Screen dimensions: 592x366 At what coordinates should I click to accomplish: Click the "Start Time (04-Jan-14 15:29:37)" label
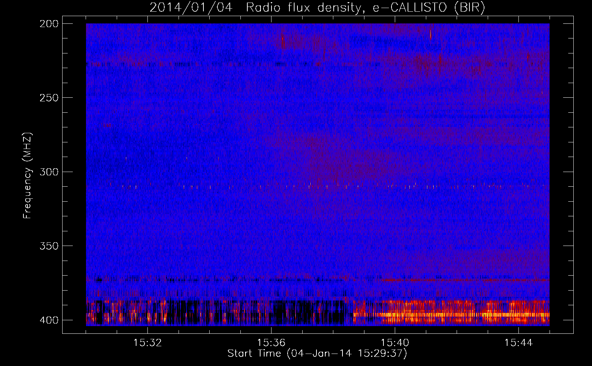tap(317, 354)
